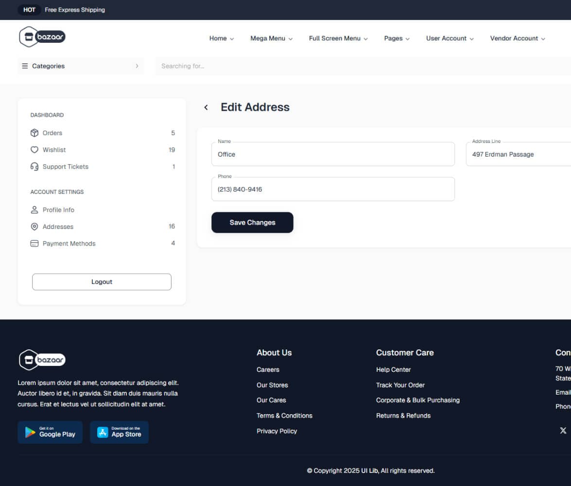
Task: Click the Logout button
Action: pos(102,282)
